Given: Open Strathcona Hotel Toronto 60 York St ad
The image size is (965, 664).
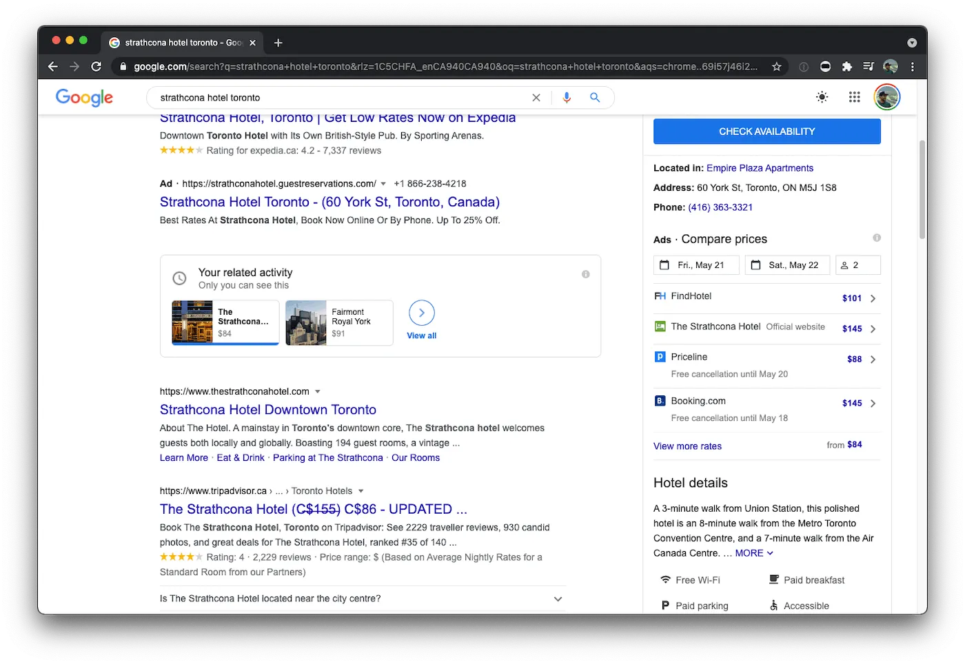Looking at the screenshot, I should pyautogui.click(x=329, y=202).
